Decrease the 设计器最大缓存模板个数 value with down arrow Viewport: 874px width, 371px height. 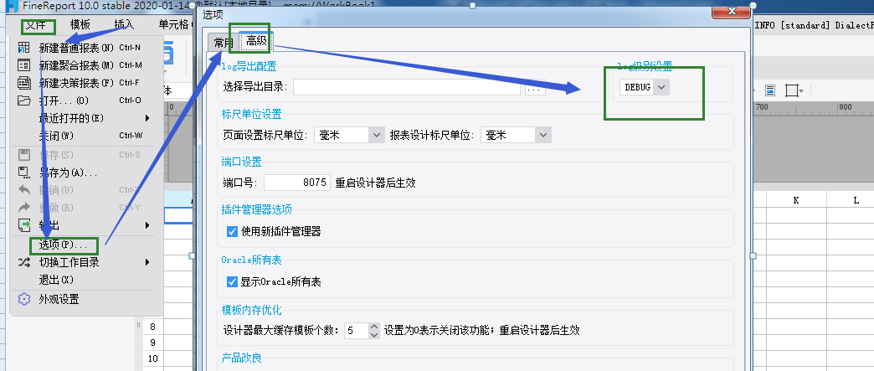pyautogui.click(x=374, y=335)
